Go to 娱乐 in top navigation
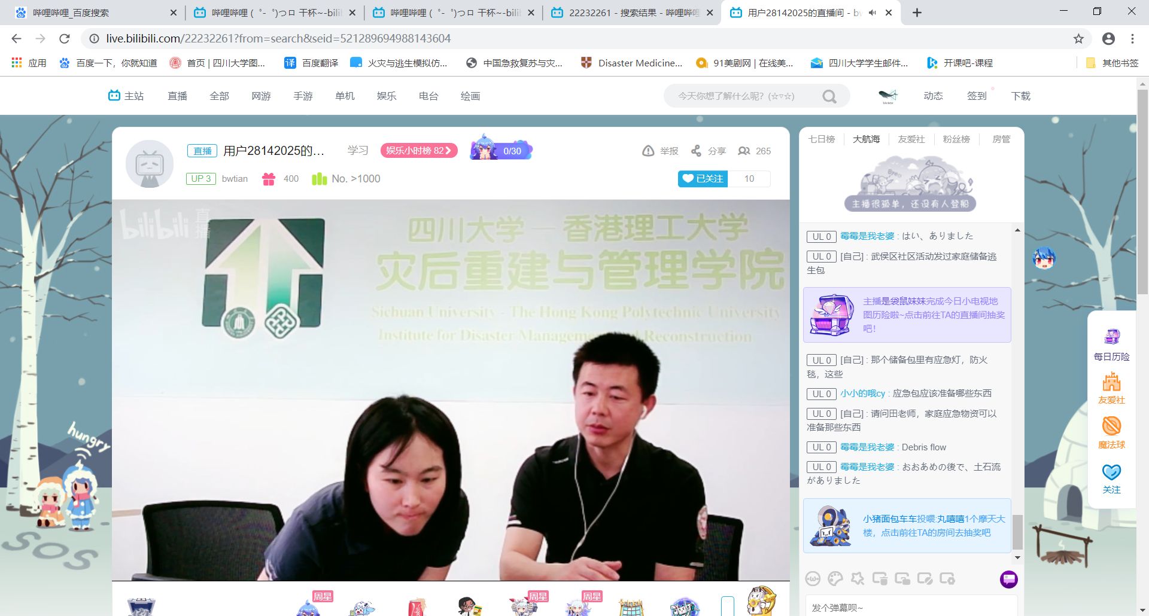Screen dimensions: 1149x616 (x=387, y=96)
